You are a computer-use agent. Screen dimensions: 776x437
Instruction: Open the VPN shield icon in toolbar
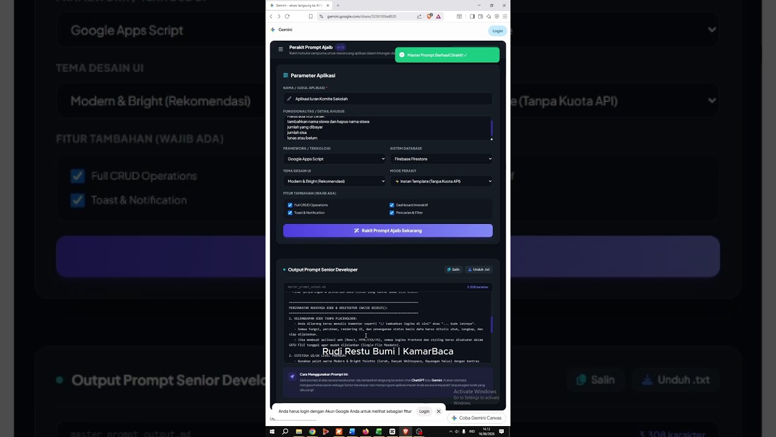coord(497,16)
